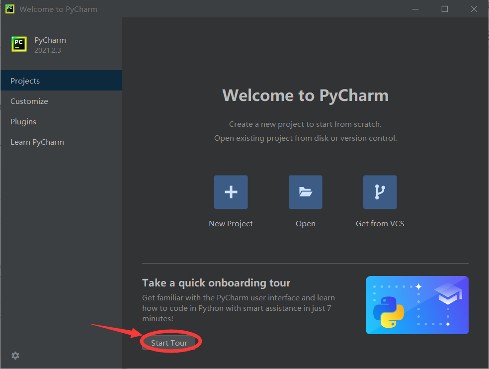Click the PyCharm title bar icon
The height and width of the screenshot is (369, 489).
tap(9, 9)
